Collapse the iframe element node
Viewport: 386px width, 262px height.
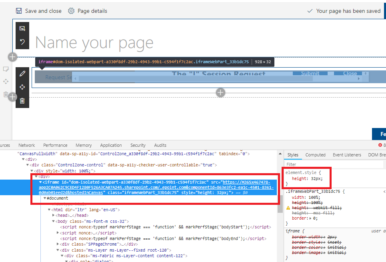coord(40,182)
